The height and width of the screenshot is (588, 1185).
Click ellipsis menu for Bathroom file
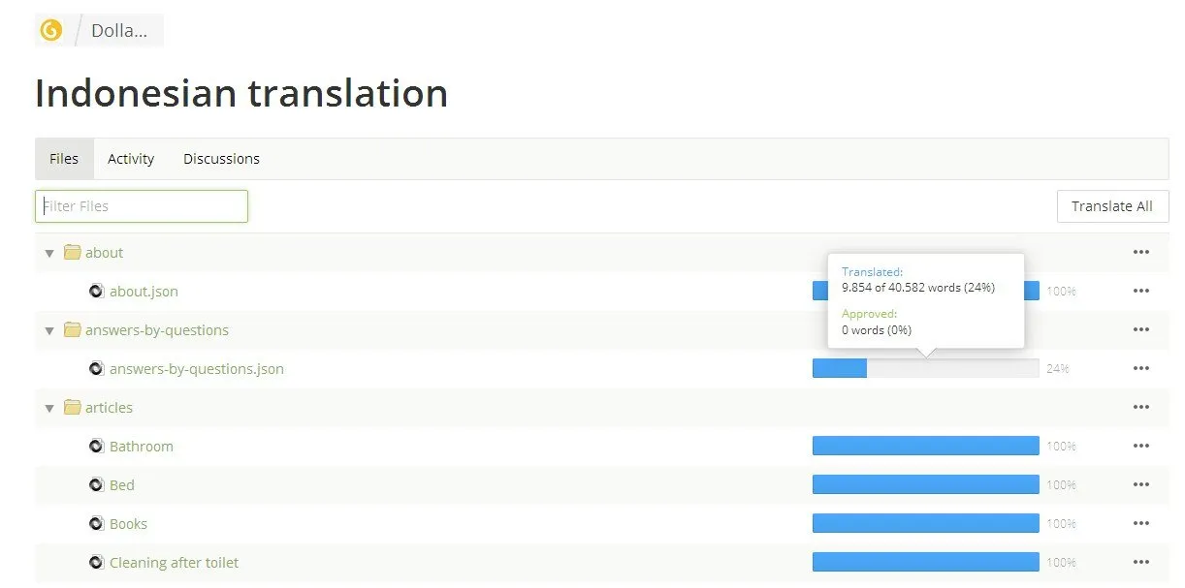coord(1140,447)
